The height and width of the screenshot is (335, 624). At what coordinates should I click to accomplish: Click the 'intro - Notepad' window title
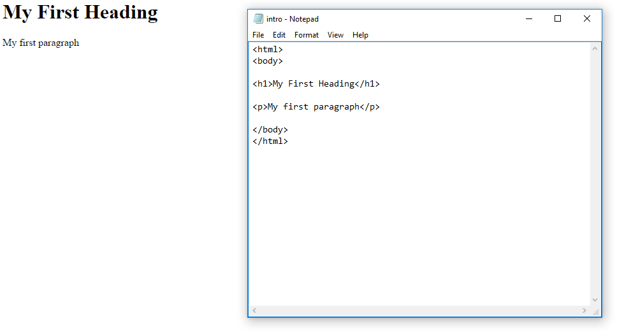293,18
